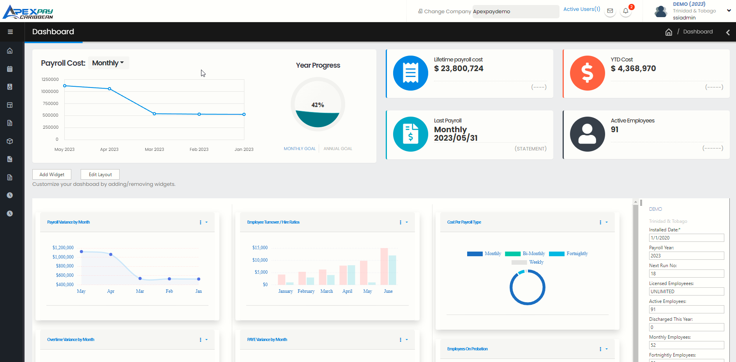Click the Last Payroll invoice icon

click(411, 134)
